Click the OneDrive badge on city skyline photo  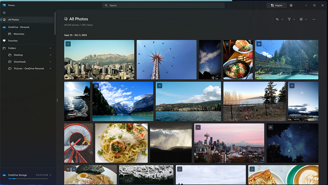68,44
